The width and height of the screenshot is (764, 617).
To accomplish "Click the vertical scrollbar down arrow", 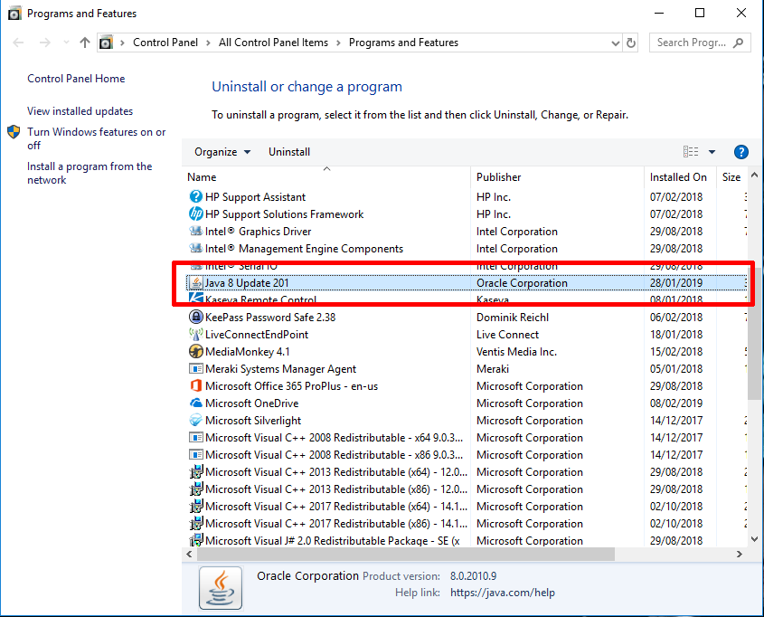I will pos(754,539).
